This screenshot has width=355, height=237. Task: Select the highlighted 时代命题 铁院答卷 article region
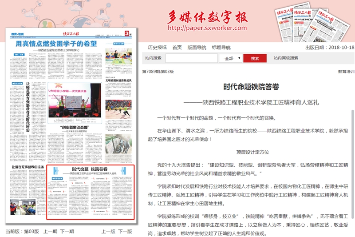point(90,196)
